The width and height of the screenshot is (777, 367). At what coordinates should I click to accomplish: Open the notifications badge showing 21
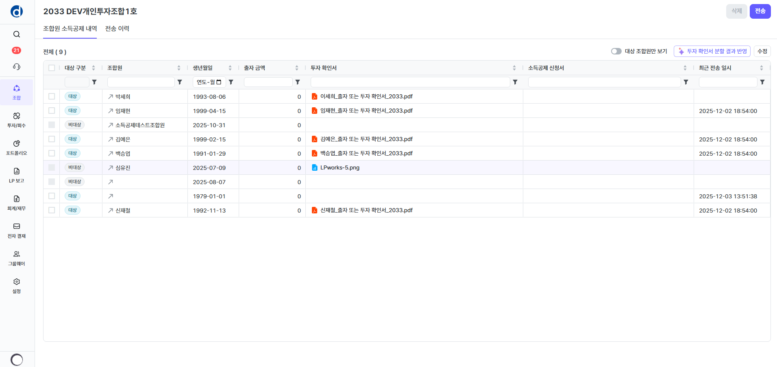coord(17,50)
